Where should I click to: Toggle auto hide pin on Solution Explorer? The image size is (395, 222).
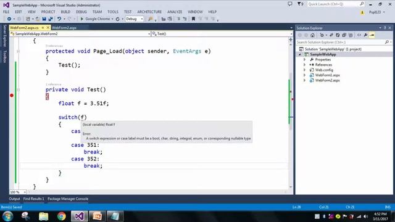click(385, 28)
